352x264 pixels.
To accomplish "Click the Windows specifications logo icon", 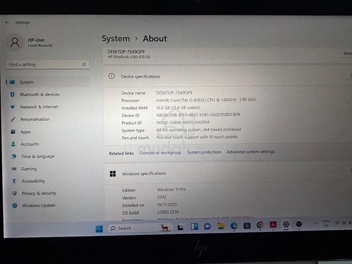I will tap(113, 174).
